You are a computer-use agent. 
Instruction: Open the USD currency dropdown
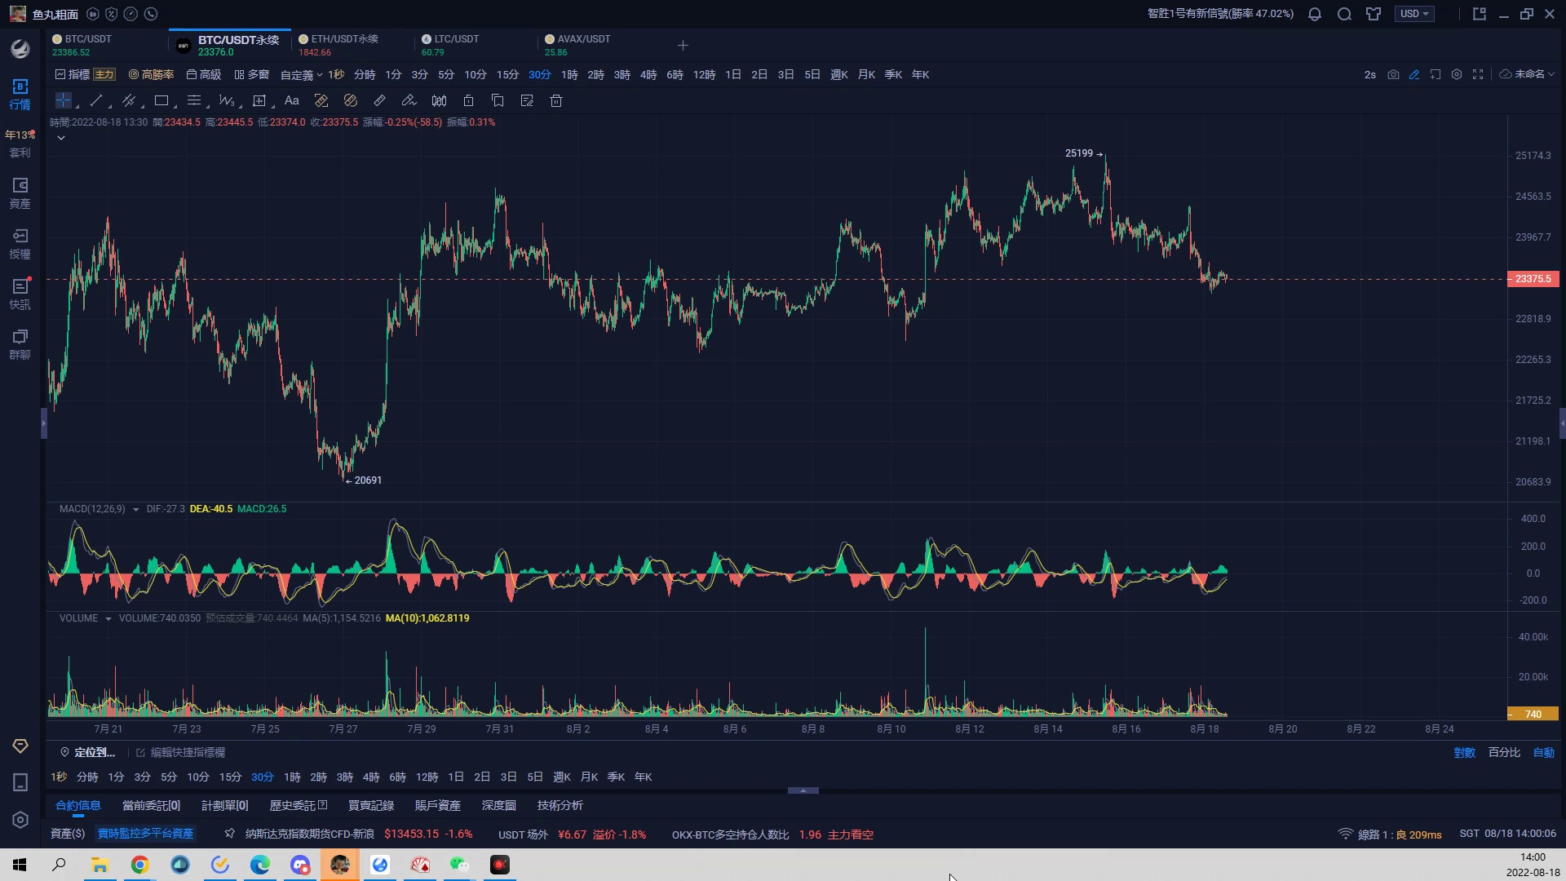[1414, 14]
